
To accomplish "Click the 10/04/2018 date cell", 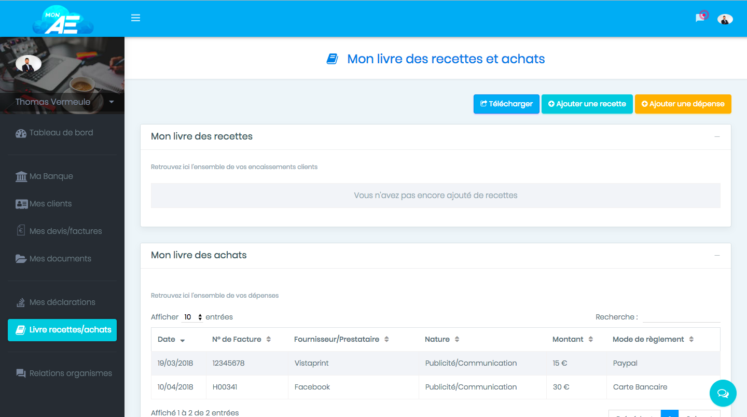I will [178, 387].
